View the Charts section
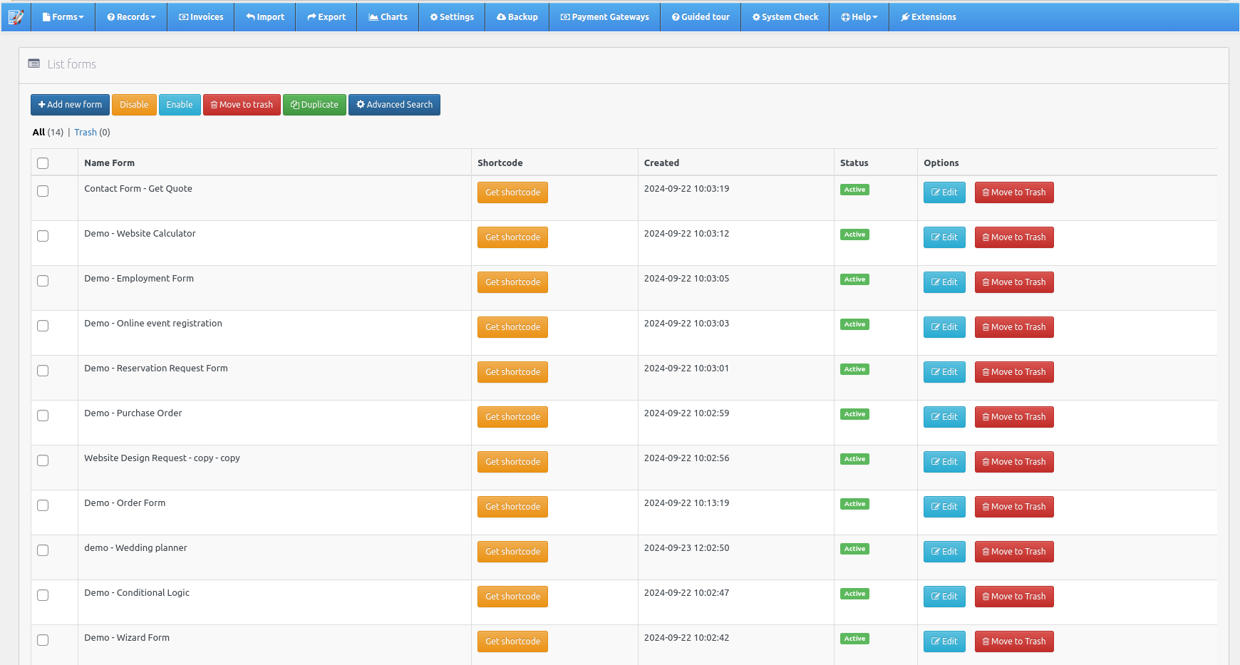This screenshot has height=665, width=1240. [x=388, y=16]
